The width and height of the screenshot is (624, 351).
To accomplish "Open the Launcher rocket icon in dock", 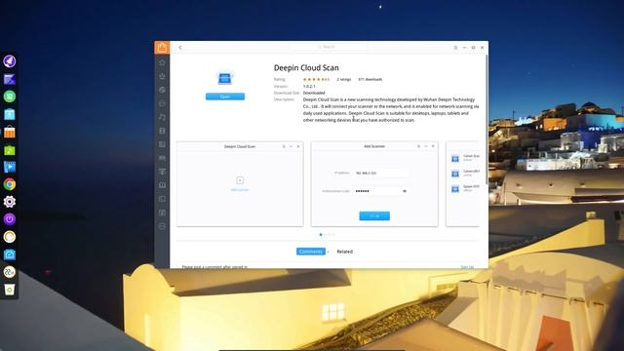I will [x=10, y=61].
